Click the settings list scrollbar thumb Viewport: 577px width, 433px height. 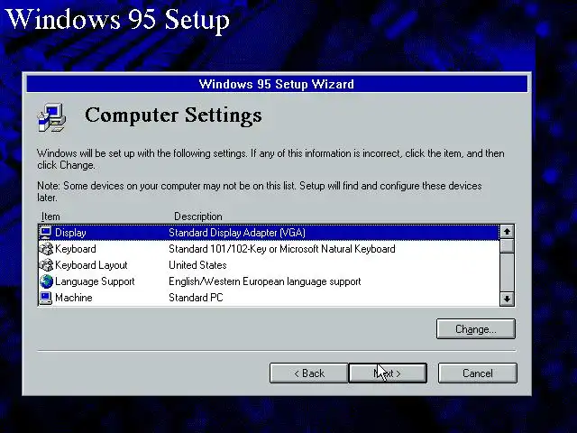[x=507, y=246]
